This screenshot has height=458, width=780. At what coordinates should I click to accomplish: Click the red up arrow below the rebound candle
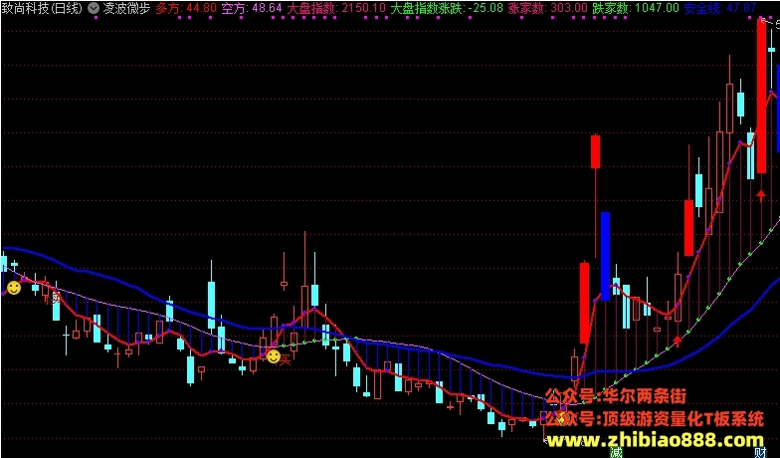[x=677, y=341]
